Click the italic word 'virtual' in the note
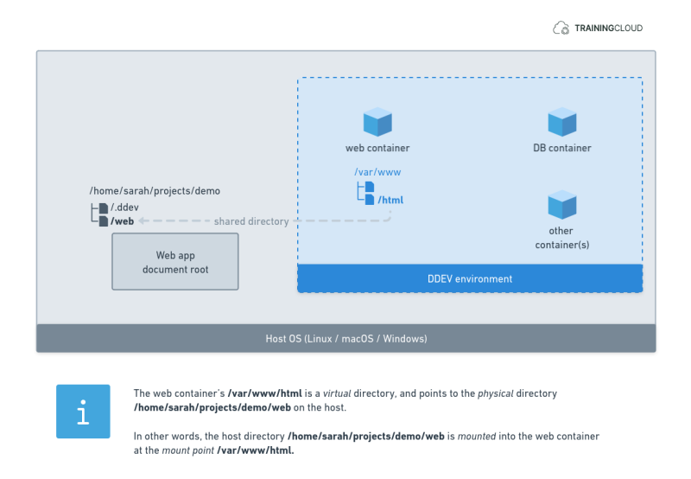 tap(337, 393)
